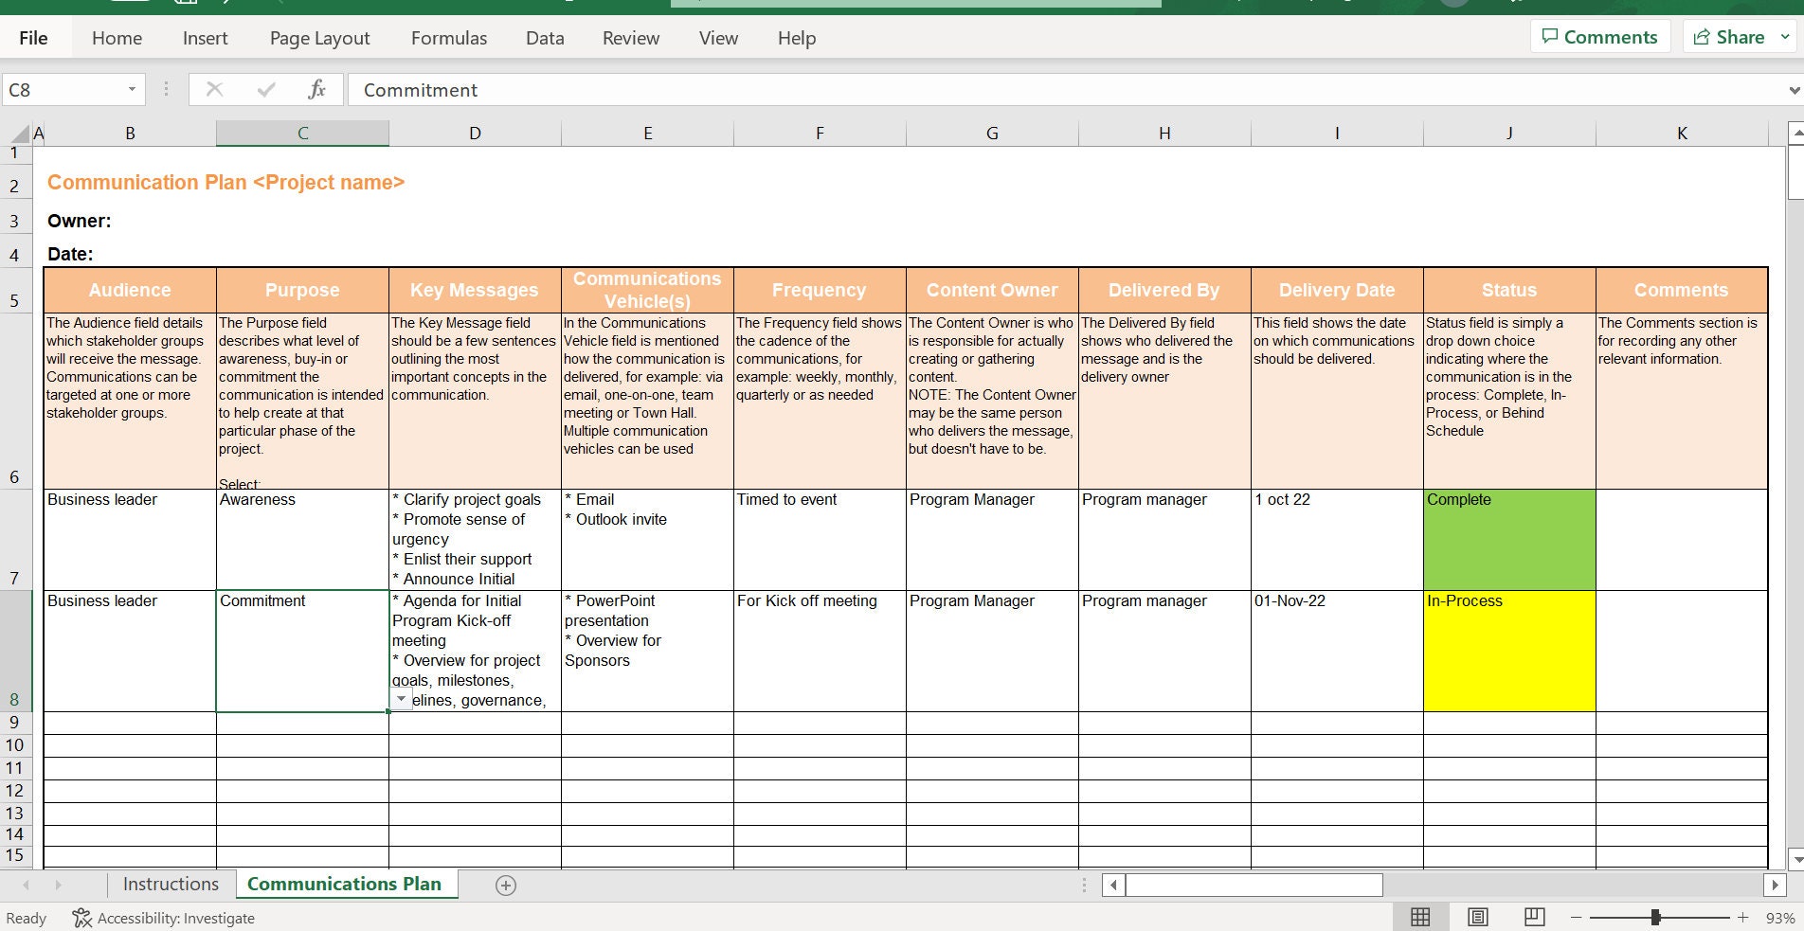Select the cell containing In-Process status
The height and width of the screenshot is (931, 1804).
click(x=1509, y=651)
